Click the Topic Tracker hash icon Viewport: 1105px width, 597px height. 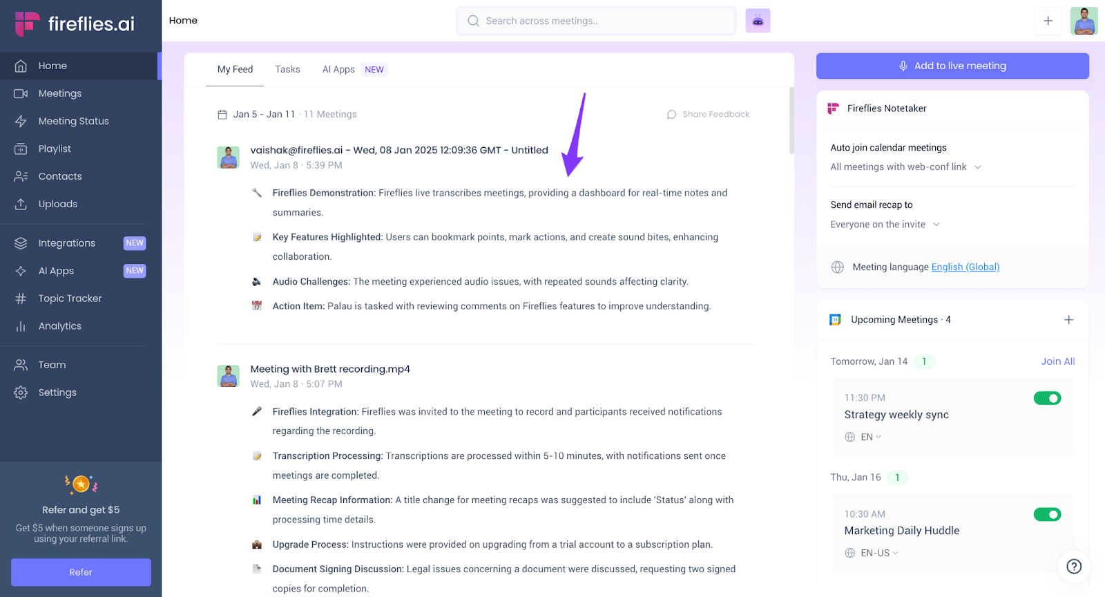click(x=21, y=298)
